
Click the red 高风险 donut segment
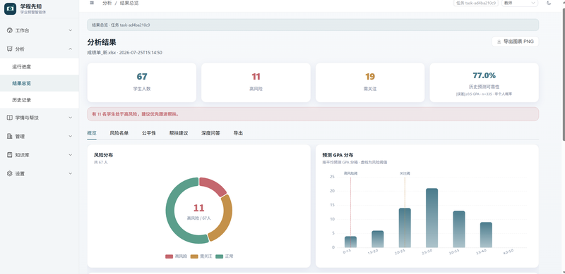pyautogui.click(x=213, y=185)
